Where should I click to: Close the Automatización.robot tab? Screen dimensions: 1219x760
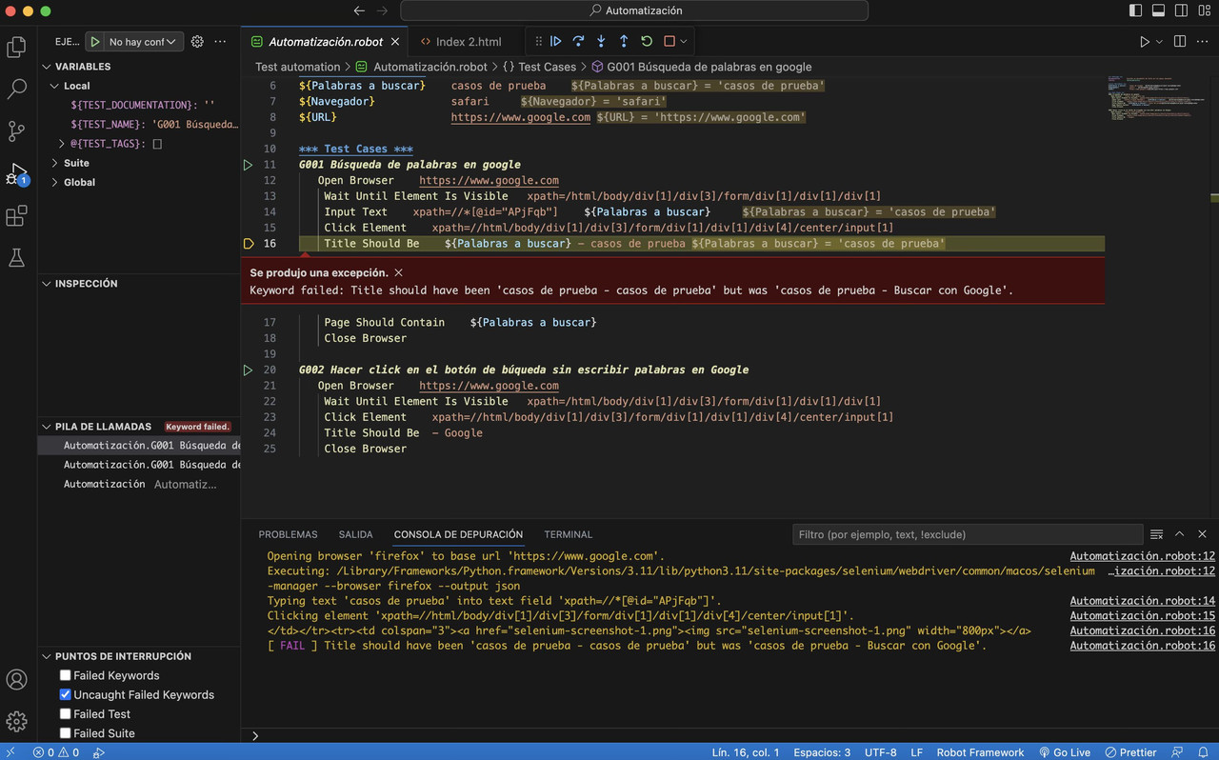click(x=396, y=42)
